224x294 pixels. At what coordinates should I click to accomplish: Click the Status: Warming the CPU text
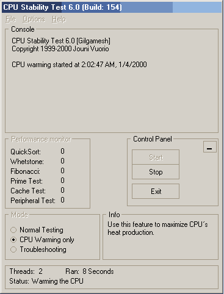(x=46, y=281)
